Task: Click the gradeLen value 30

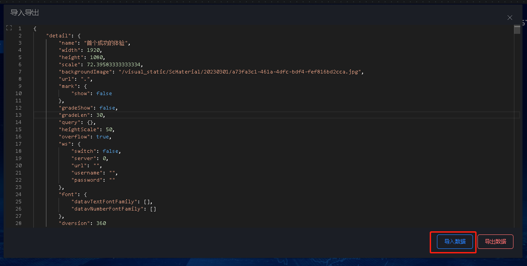Action: (100, 115)
